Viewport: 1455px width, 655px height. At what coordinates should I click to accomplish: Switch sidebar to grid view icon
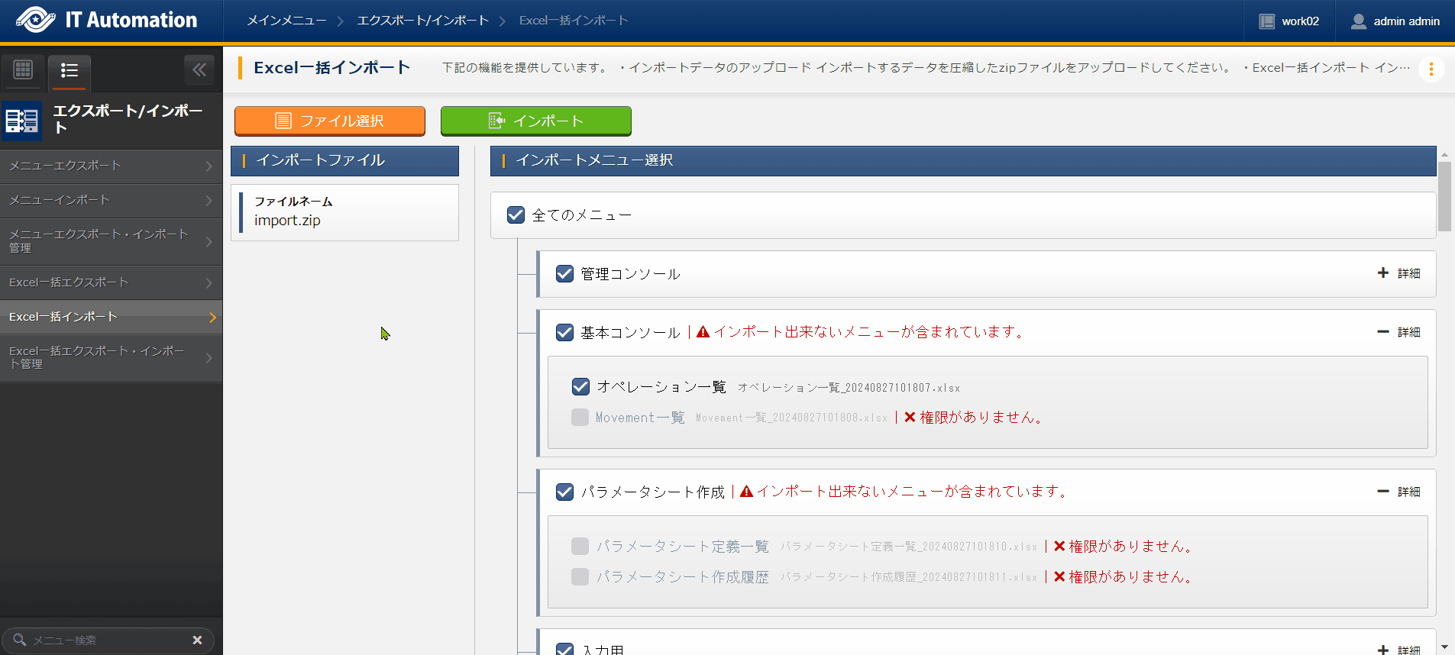(23, 70)
